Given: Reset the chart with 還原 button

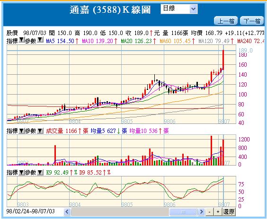Looking at the screenshot, I should [229, 212].
